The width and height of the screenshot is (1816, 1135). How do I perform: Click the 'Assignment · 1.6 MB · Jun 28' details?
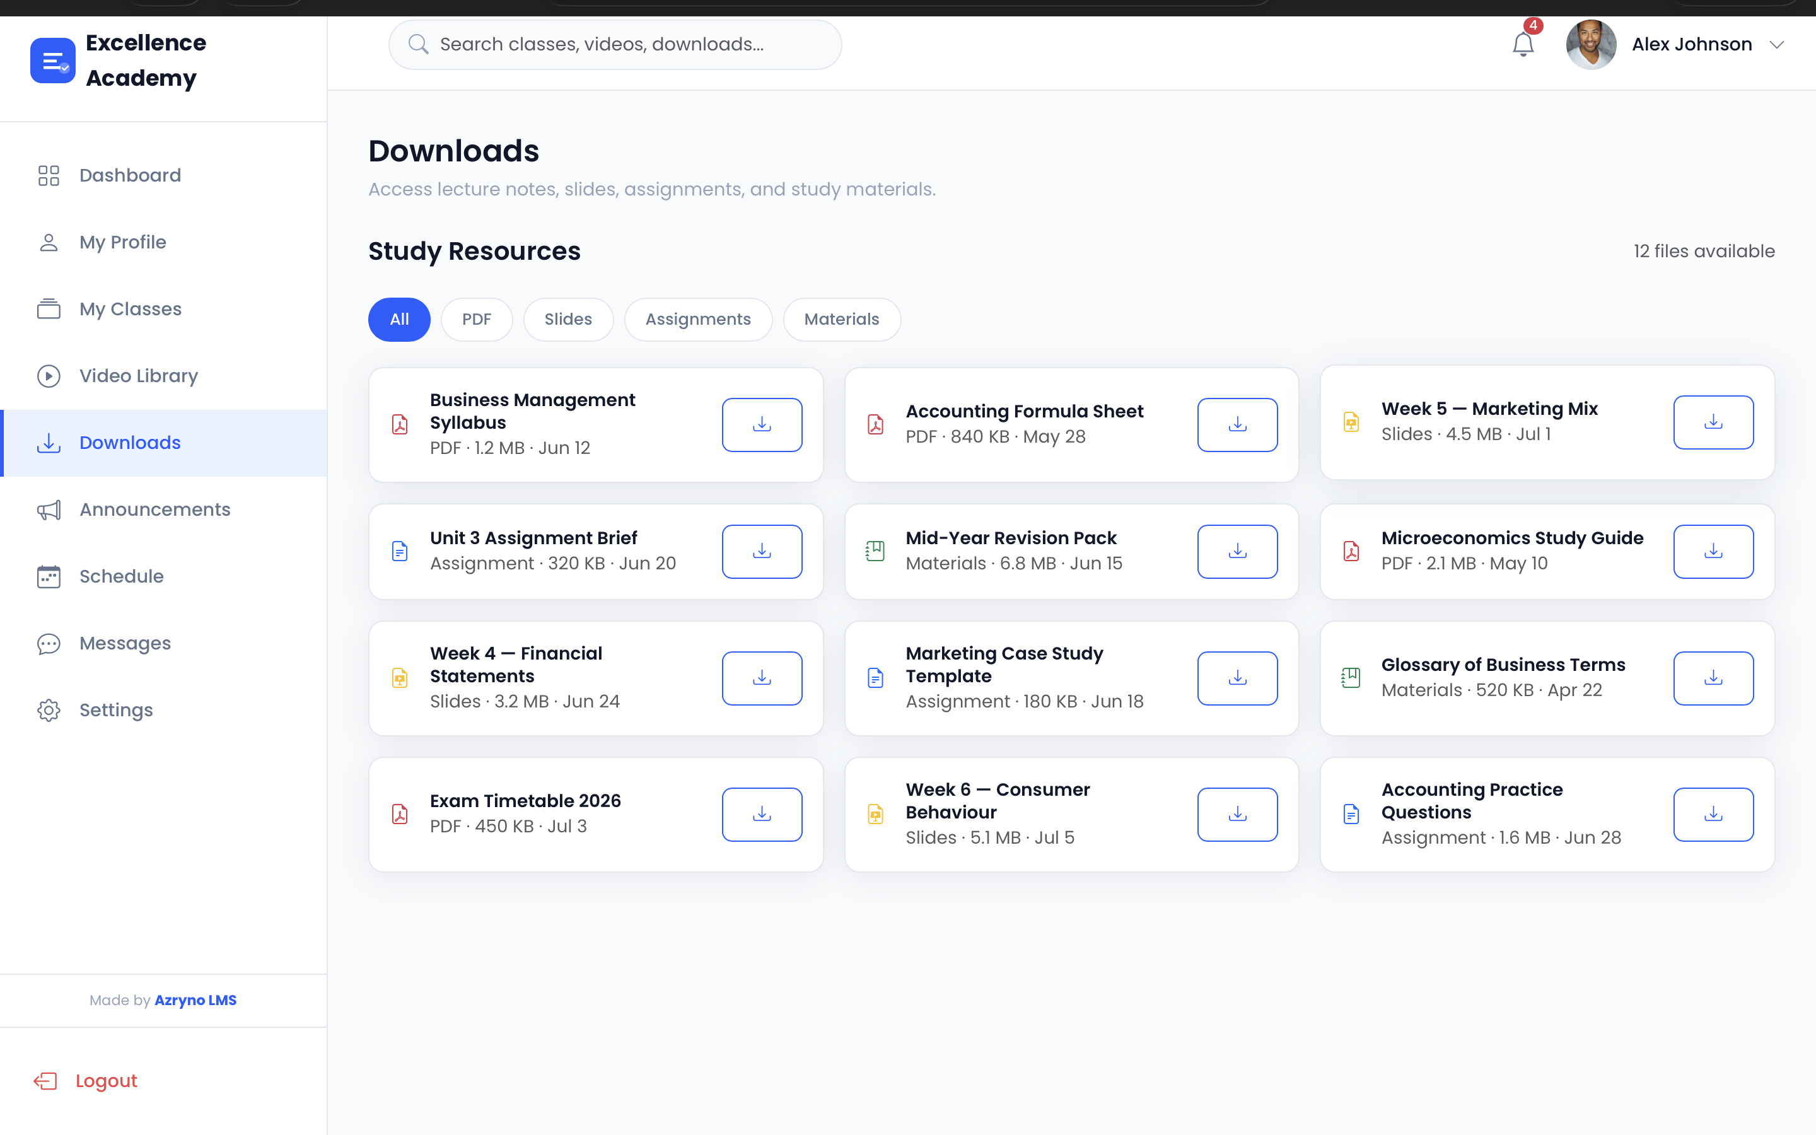[1501, 838]
